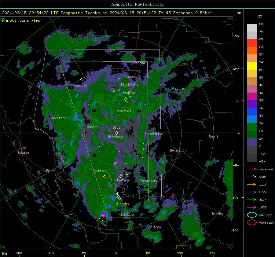Click the Airdrie city label

point(120,163)
